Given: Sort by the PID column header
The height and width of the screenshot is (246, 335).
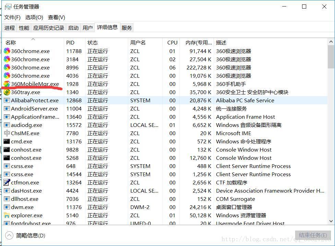Looking at the screenshot, I should pyautogui.click(x=74, y=43).
